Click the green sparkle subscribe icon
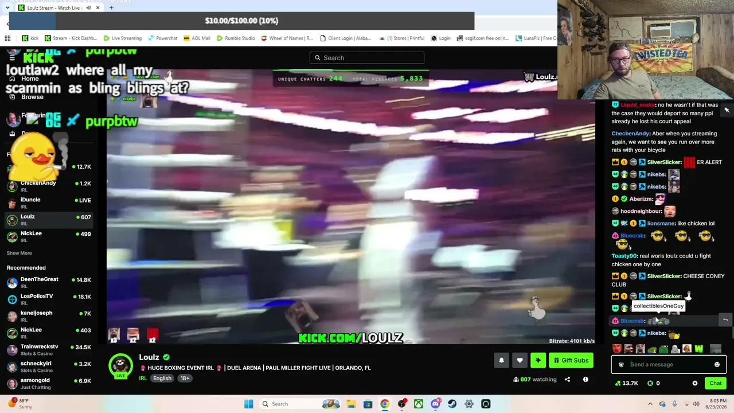This screenshot has height=413, width=734. (538, 360)
